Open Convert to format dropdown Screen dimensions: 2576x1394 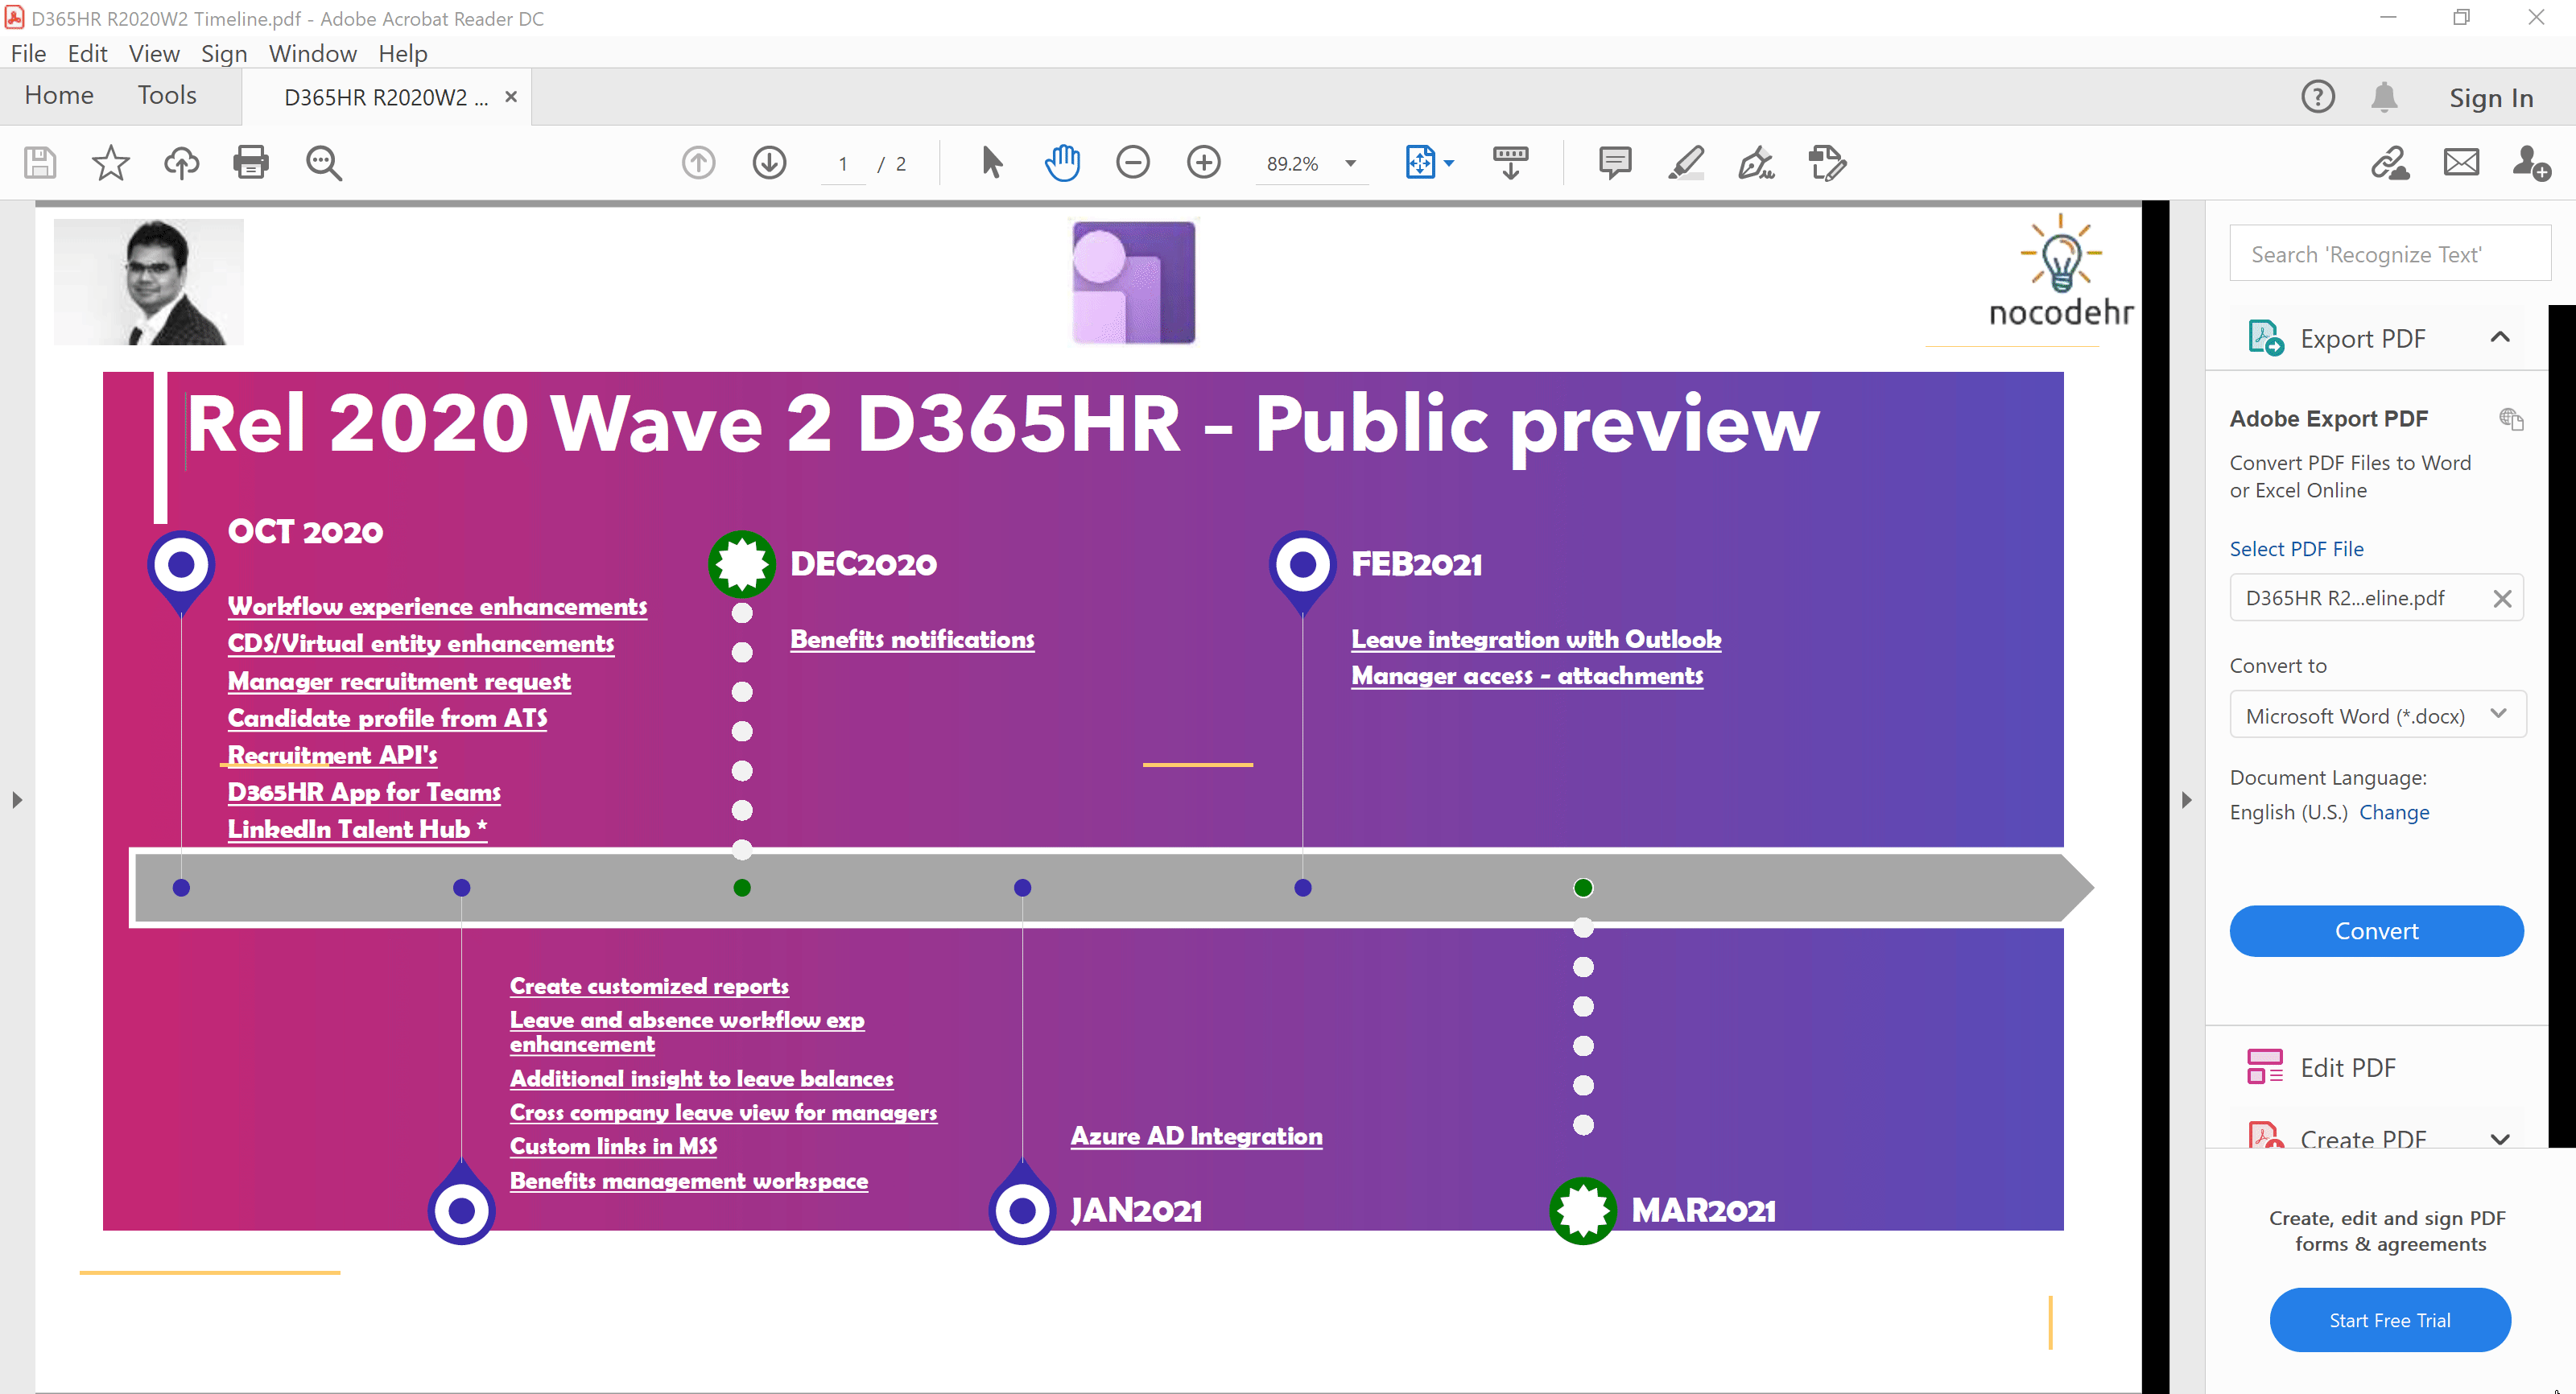(x=2378, y=715)
